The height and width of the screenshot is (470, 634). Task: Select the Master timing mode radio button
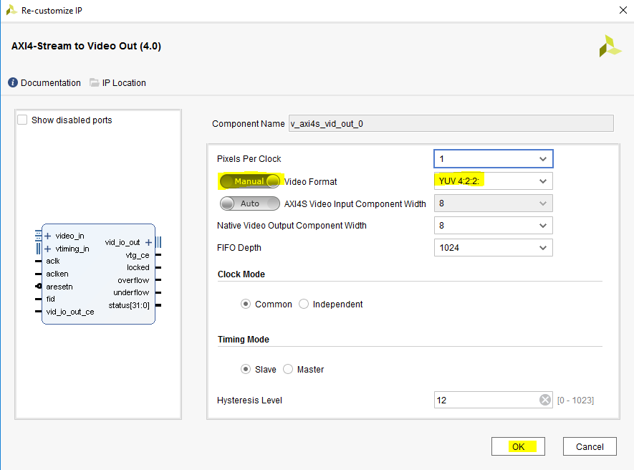click(x=287, y=369)
